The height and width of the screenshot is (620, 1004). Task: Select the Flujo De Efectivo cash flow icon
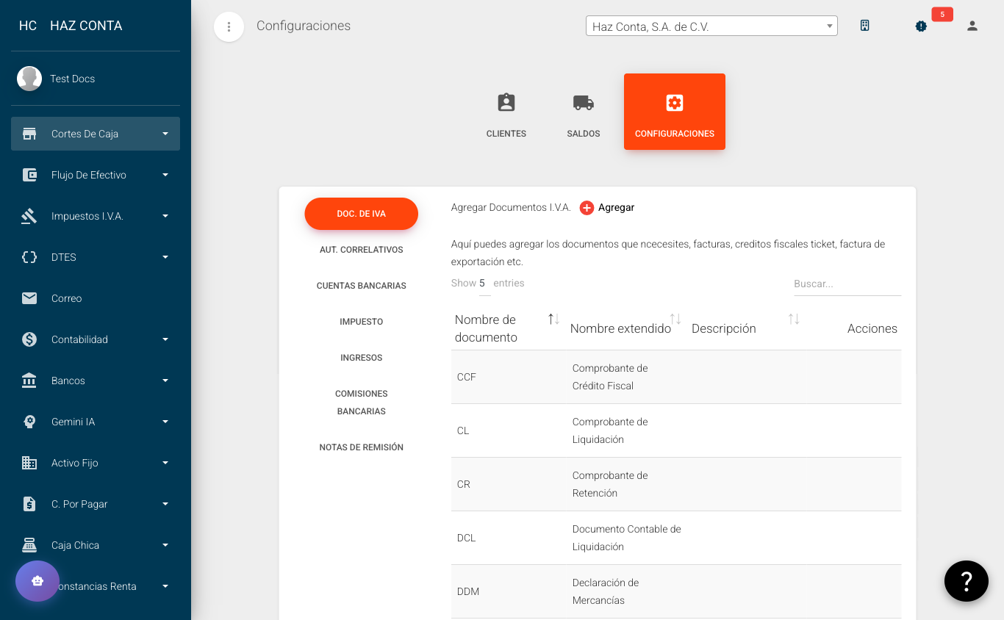click(29, 175)
